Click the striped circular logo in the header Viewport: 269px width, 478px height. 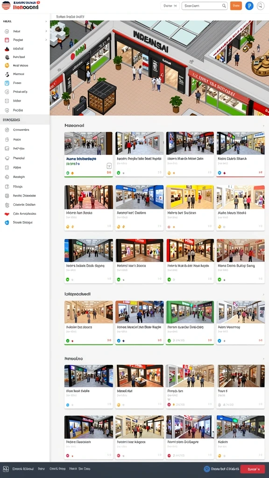coord(6,5)
